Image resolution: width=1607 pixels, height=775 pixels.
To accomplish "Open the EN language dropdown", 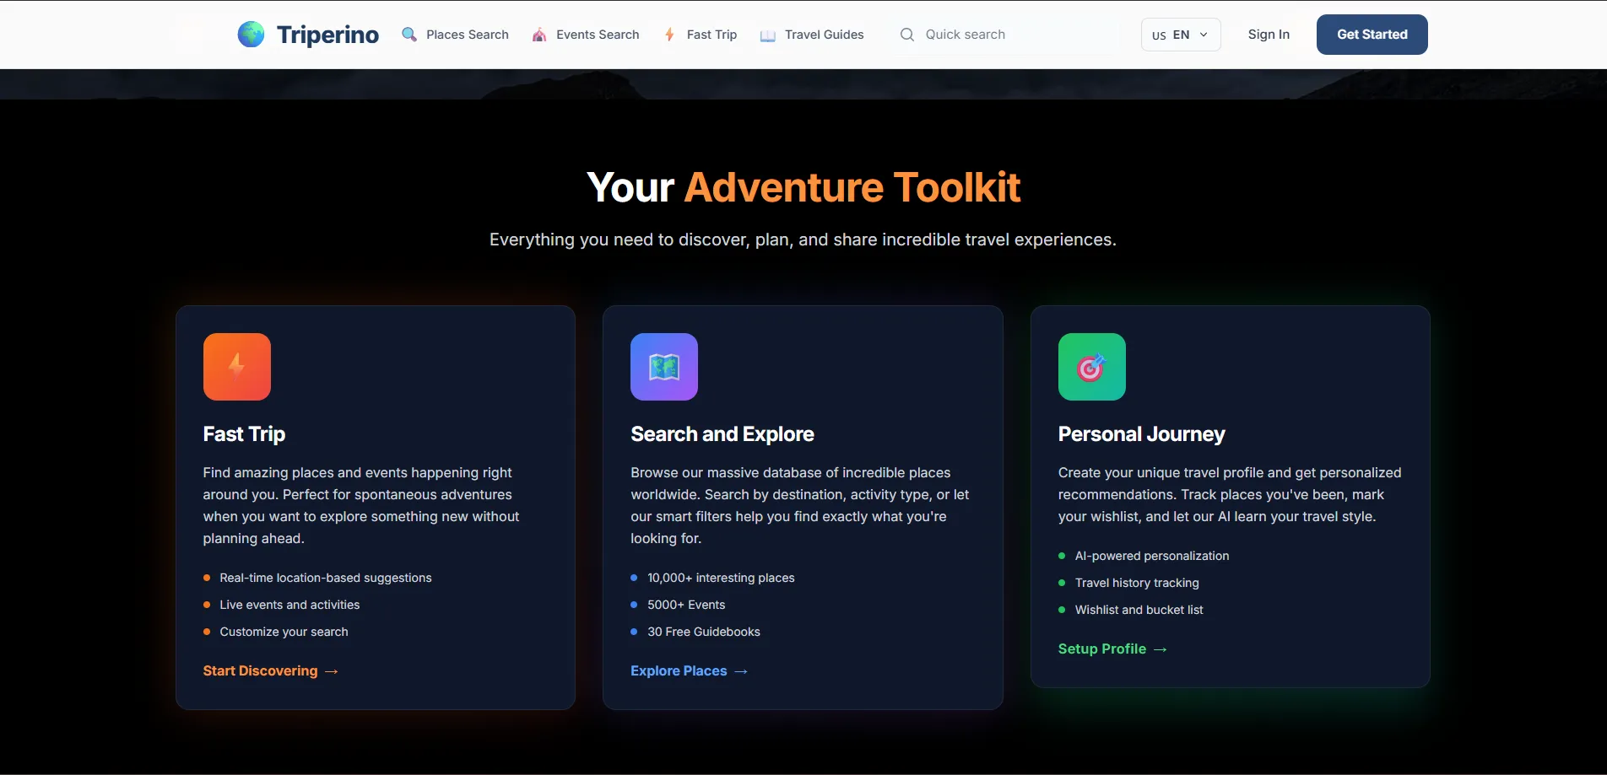I will pos(1179,35).
